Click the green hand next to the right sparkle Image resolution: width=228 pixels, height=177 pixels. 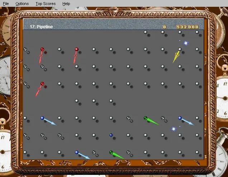[x=151, y=121]
